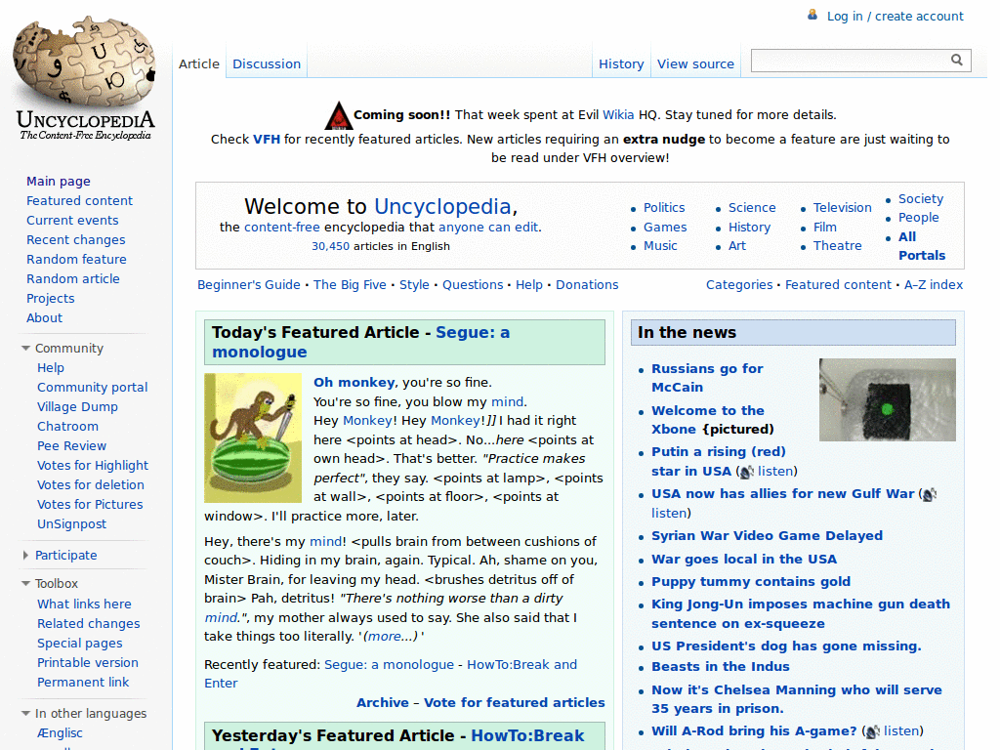Open the Discussion tab
The width and height of the screenshot is (1000, 750).
coord(267,63)
